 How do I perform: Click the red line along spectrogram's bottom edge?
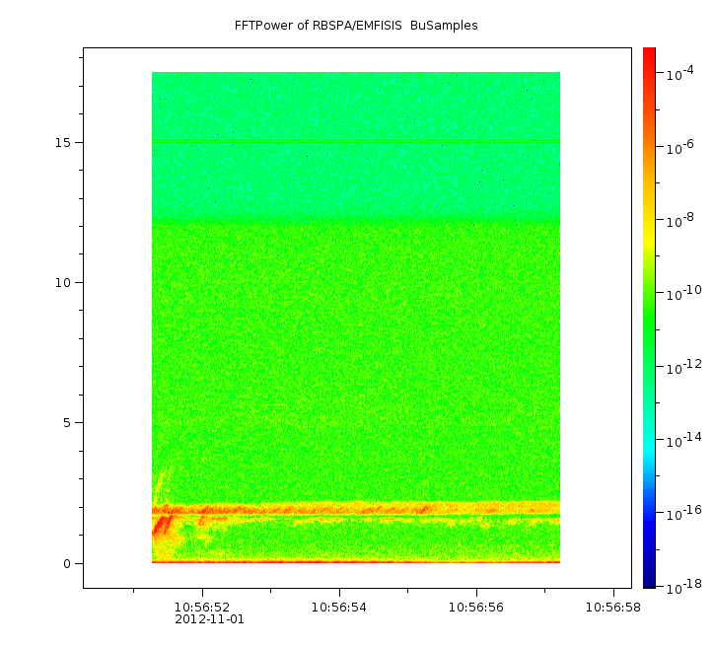[355, 562]
